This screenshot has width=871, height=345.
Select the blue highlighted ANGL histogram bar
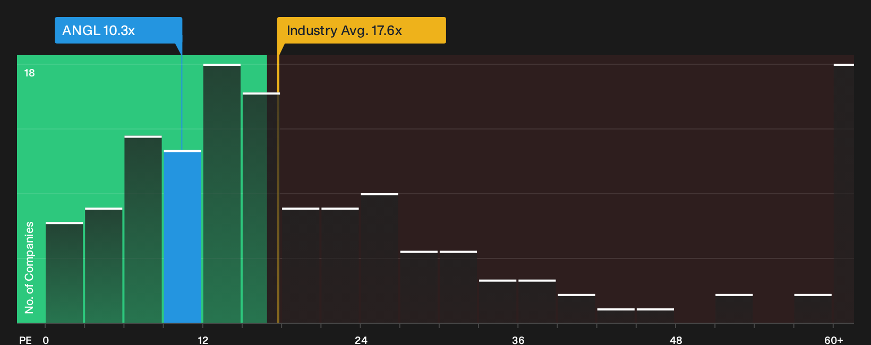point(182,237)
